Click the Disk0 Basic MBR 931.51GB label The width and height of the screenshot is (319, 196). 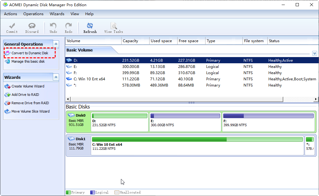point(76,122)
